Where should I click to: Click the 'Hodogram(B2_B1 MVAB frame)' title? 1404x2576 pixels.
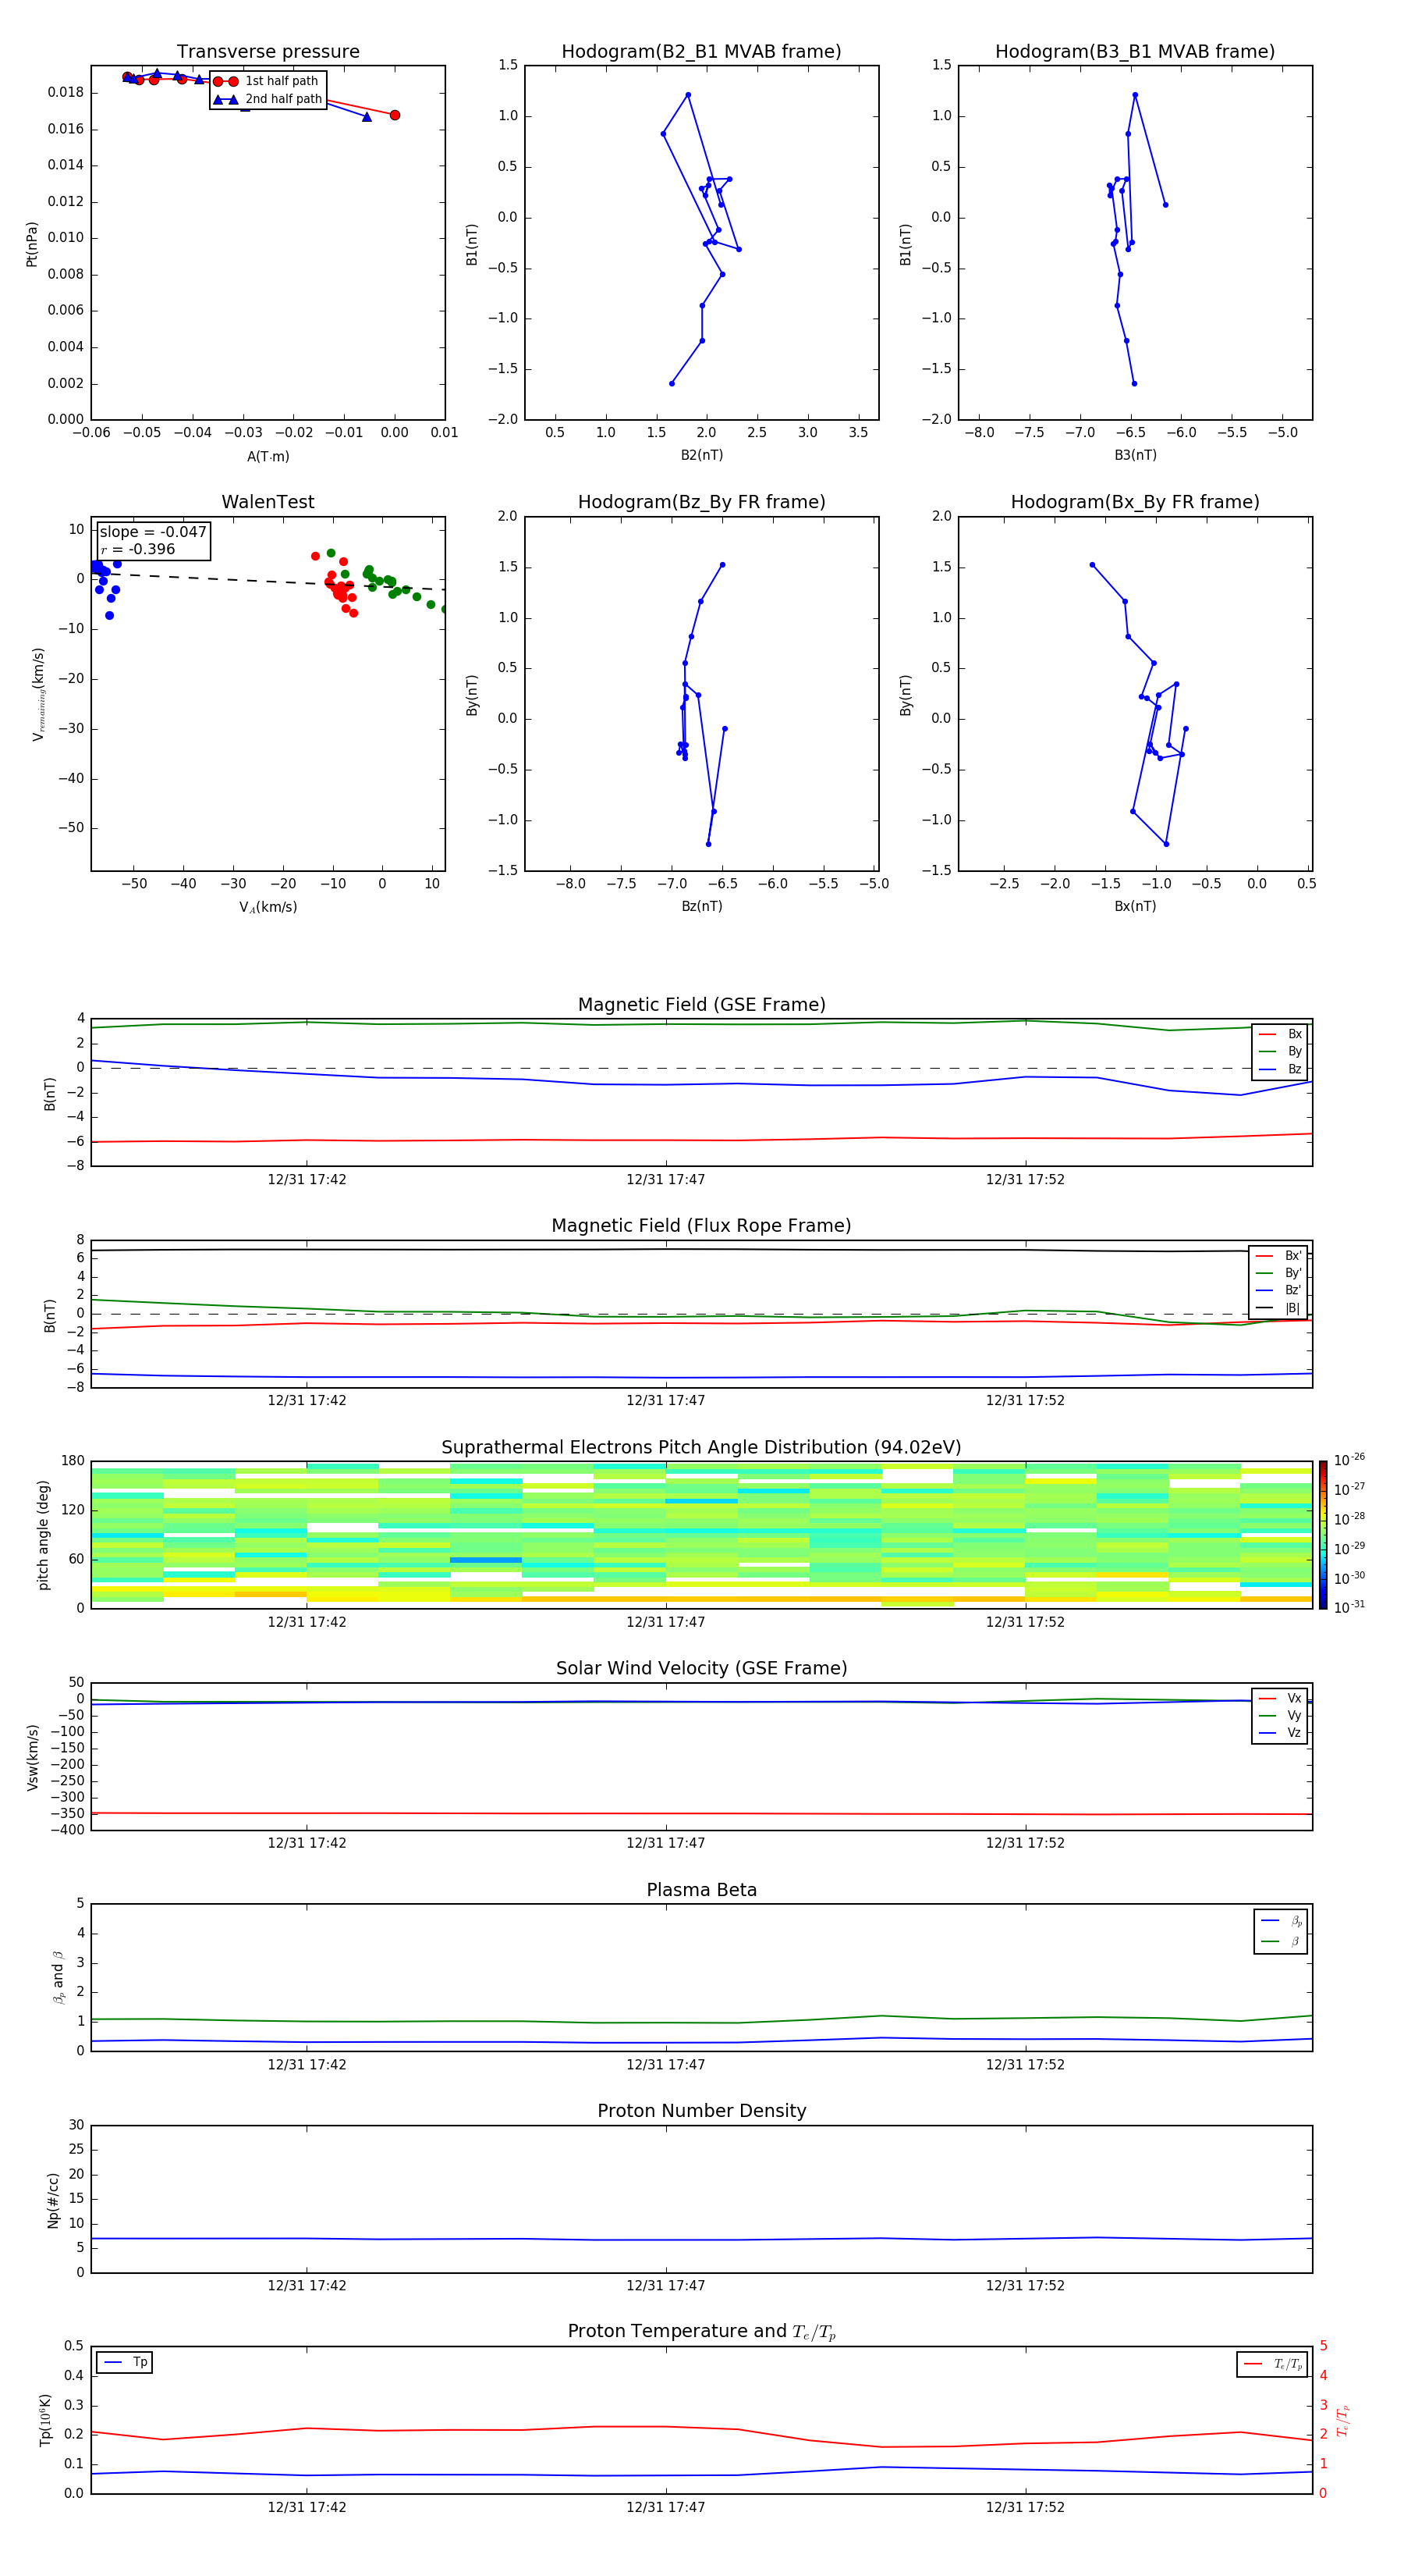click(701, 52)
